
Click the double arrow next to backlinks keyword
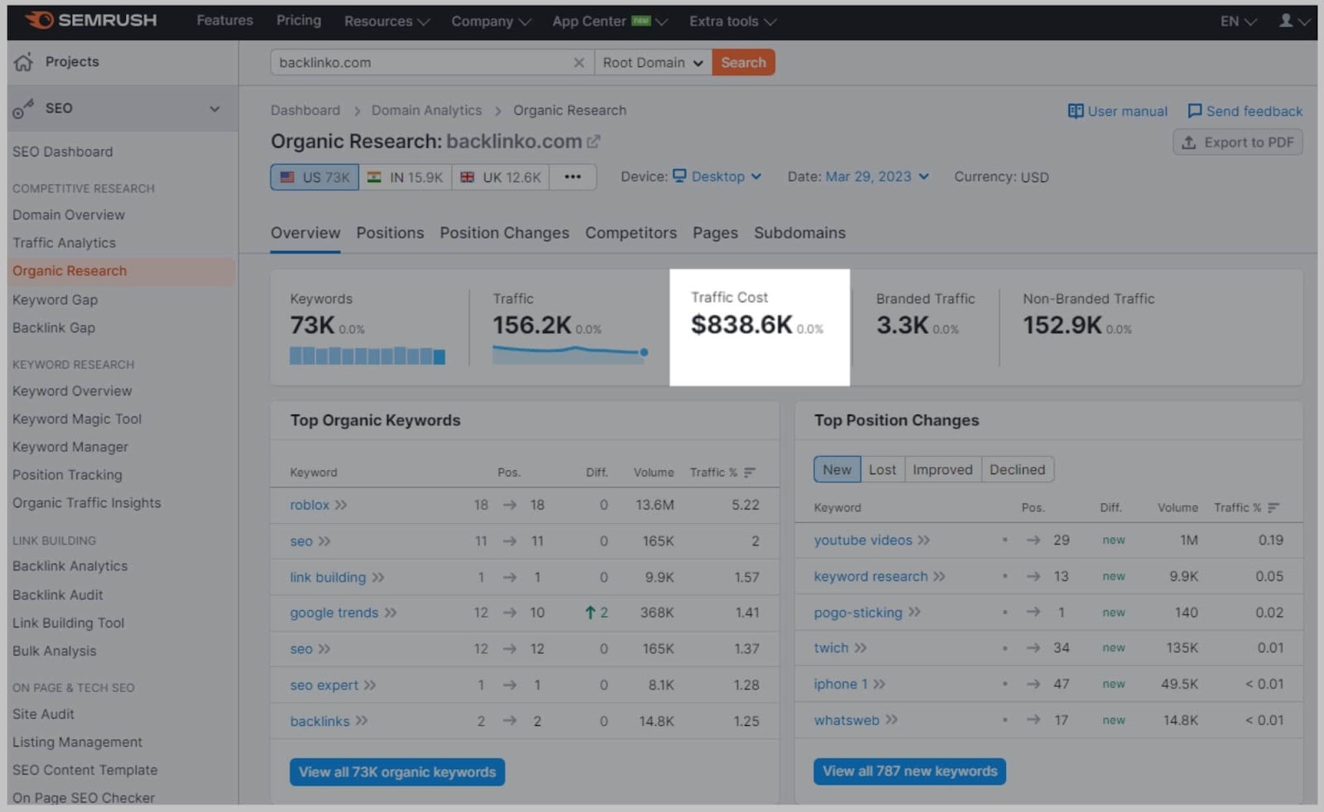362,721
